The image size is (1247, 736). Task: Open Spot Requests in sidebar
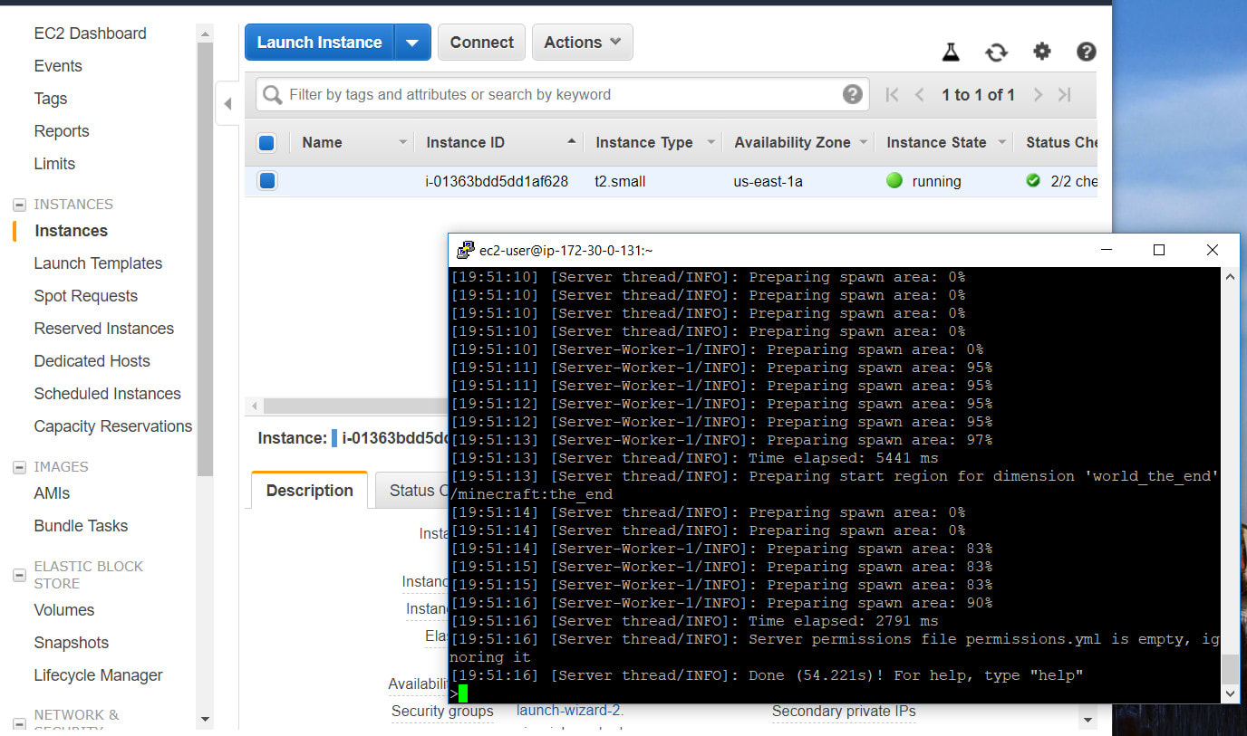(86, 296)
